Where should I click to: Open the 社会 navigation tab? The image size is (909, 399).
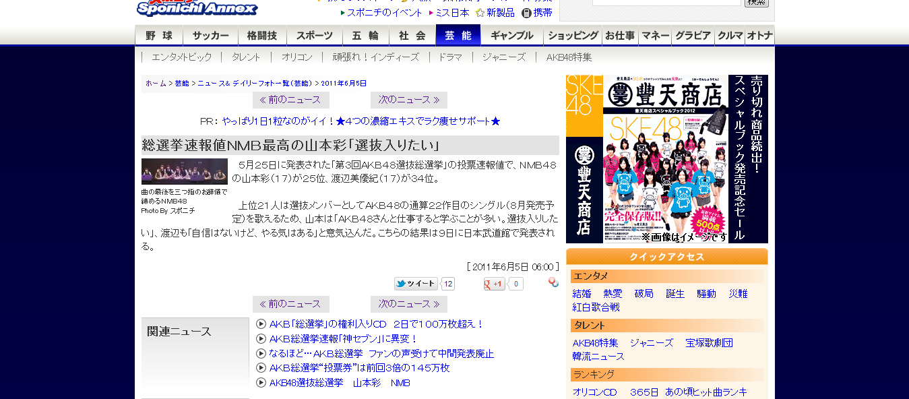[x=412, y=36]
